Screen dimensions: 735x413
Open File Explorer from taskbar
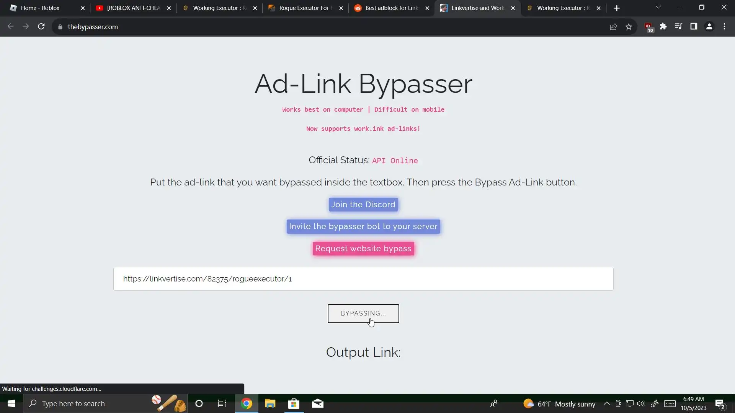coord(270,403)
